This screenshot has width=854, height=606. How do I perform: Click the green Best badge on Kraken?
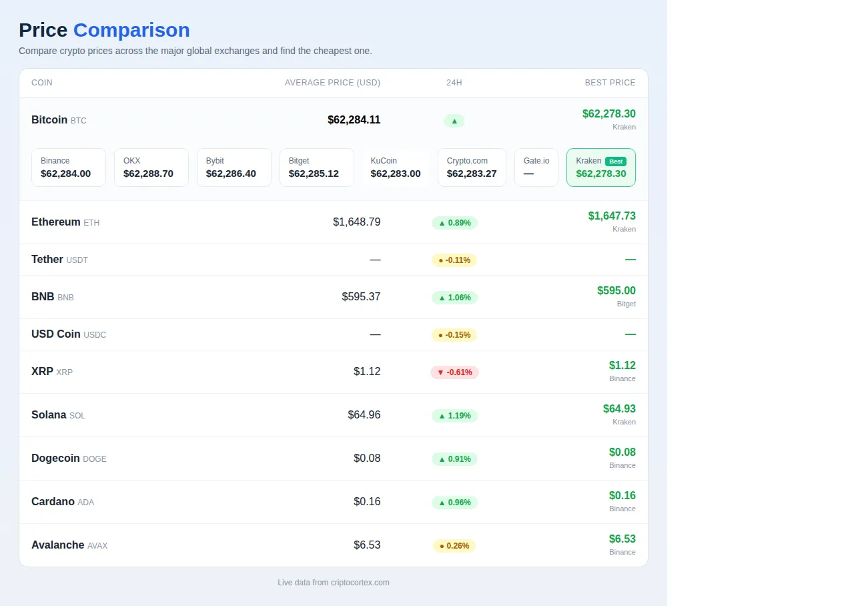tap(616, 162)
